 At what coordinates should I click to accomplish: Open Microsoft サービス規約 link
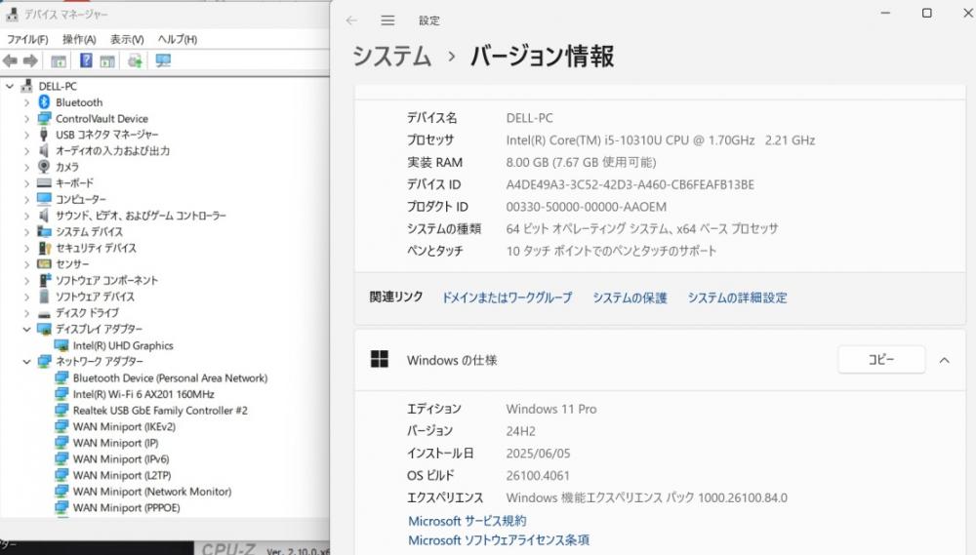[x=468, y=521]
